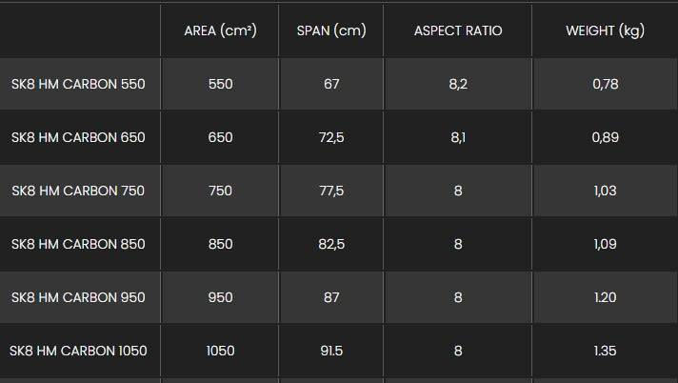Click the 82,5 span cell
This screenshot has width=678, height=383.
tap(331, 244)
